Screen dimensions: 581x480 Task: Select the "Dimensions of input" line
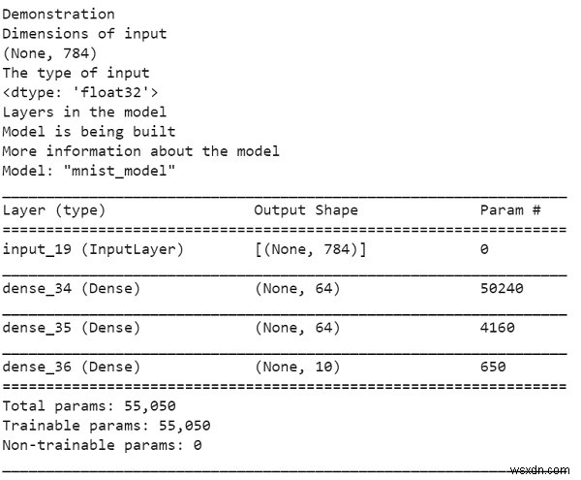click(x=84, y=33)
